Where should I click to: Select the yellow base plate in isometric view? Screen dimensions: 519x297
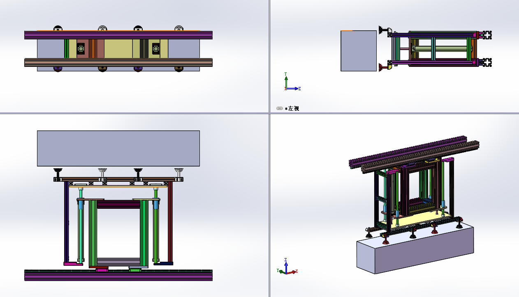(416, 220)
